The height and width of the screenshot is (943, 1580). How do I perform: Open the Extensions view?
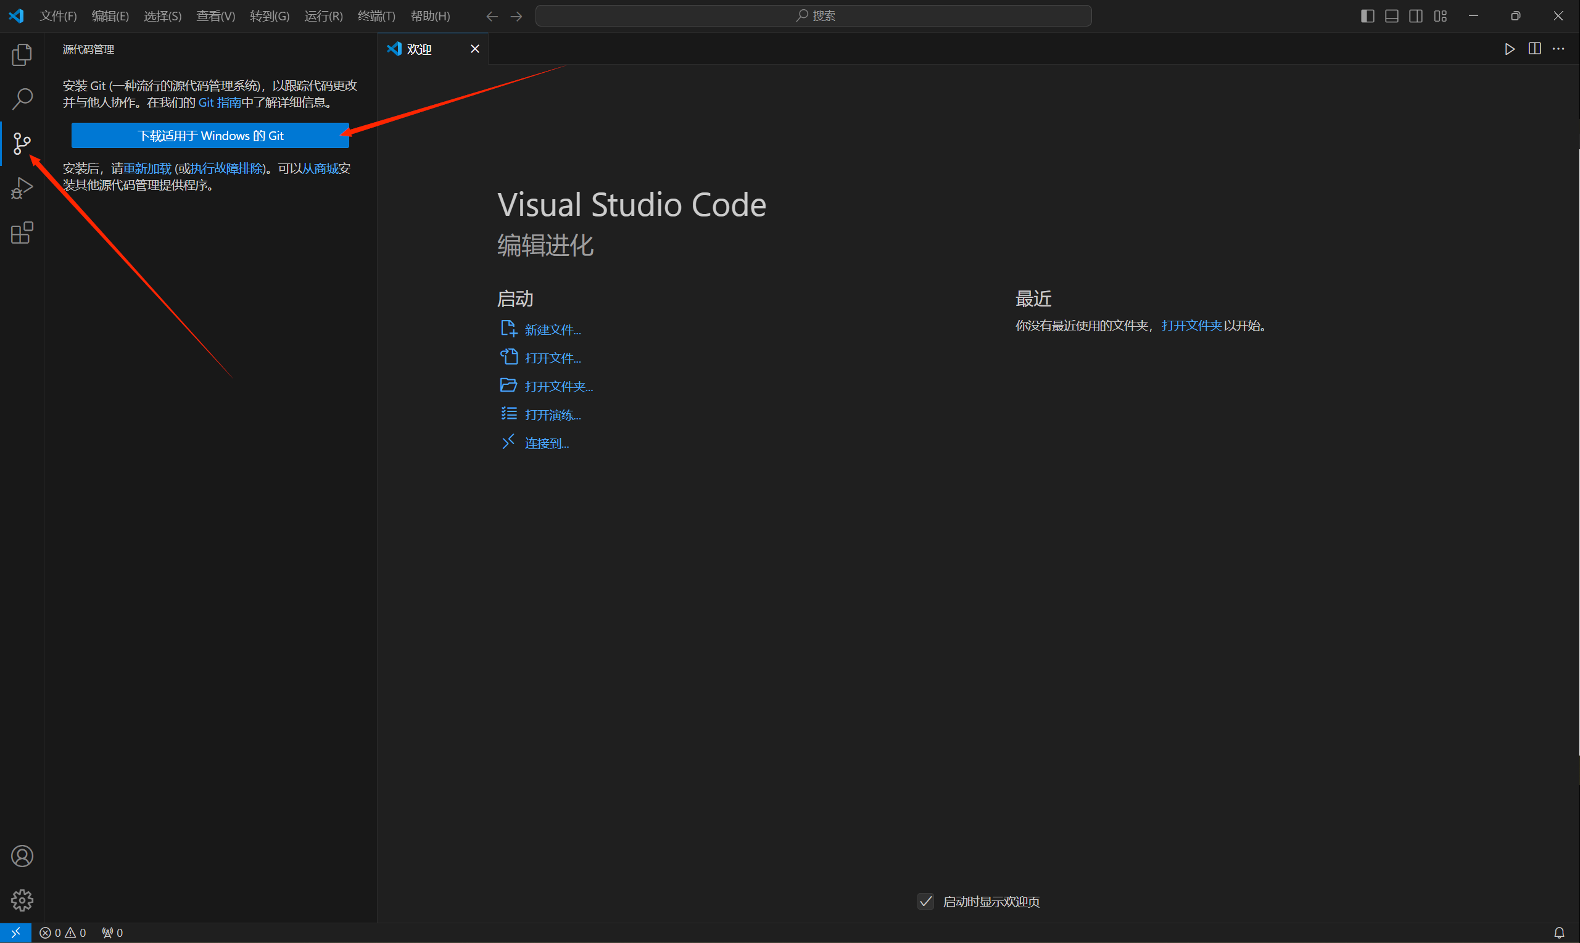pos(22,233)
